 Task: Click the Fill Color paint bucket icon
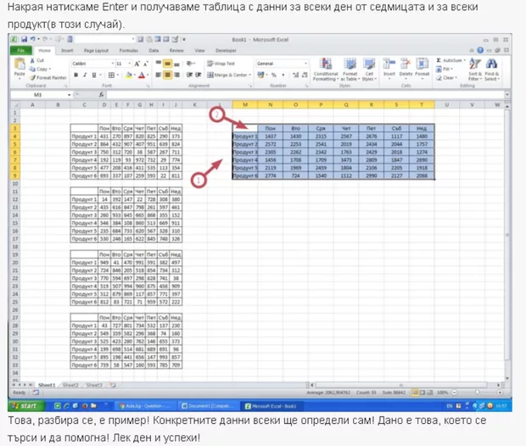click(x=128, y=75)
